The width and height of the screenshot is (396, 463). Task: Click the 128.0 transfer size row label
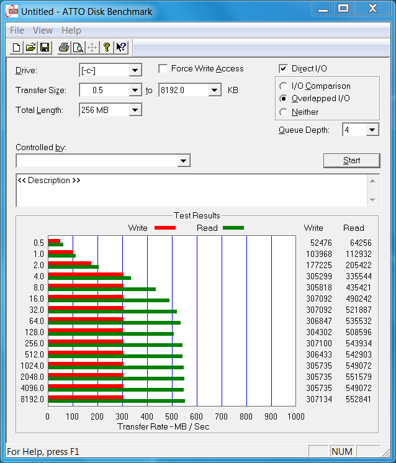click(34, 332)
